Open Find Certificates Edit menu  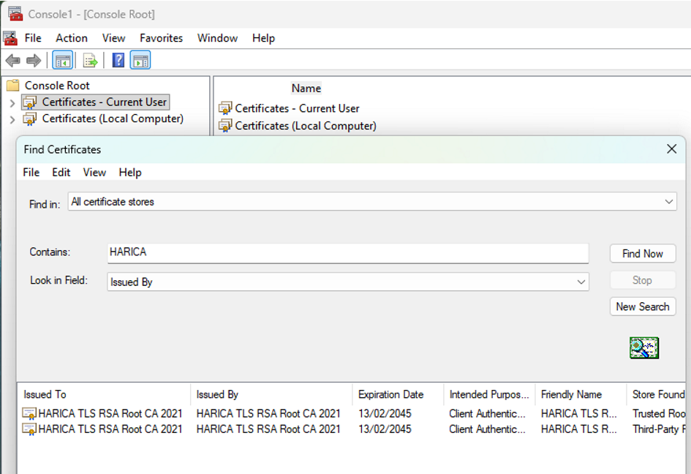tap(61, 173)
